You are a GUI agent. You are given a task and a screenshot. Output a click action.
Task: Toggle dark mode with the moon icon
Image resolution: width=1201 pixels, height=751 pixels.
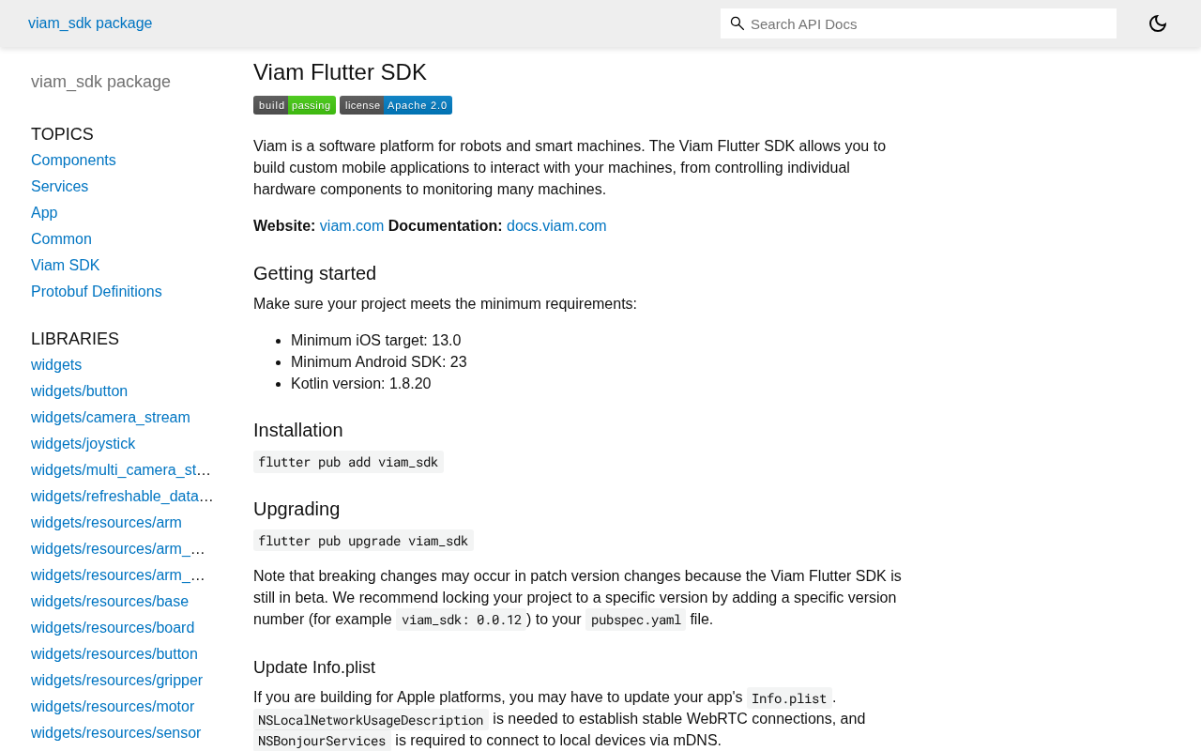pyautogui.click(x=1158, y=23)
